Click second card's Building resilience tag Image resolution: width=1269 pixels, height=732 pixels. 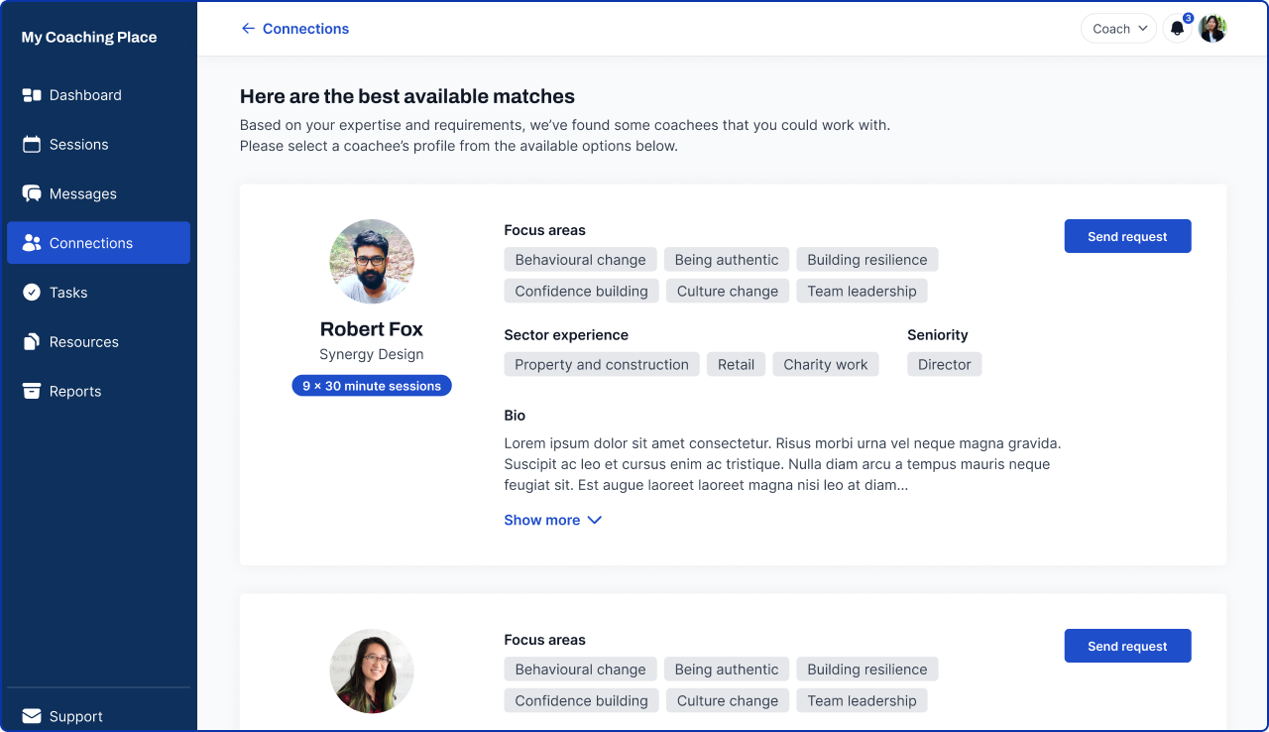(867, 670)
